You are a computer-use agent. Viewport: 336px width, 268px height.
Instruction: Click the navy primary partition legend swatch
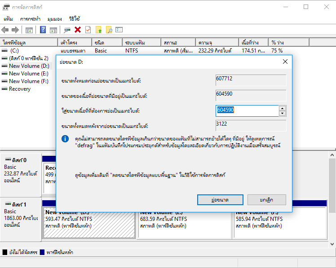42,252
